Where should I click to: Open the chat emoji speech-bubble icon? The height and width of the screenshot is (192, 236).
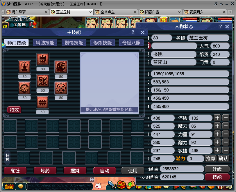click(21, 186)
